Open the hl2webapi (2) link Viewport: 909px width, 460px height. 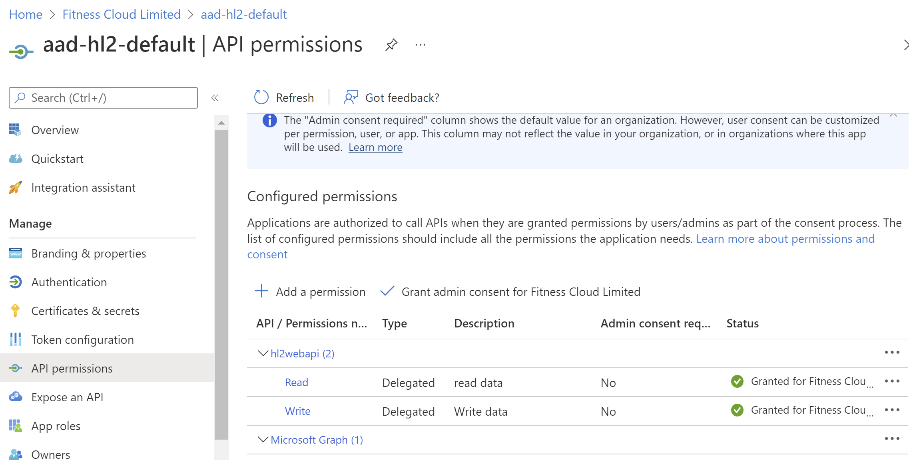(303, 354)
